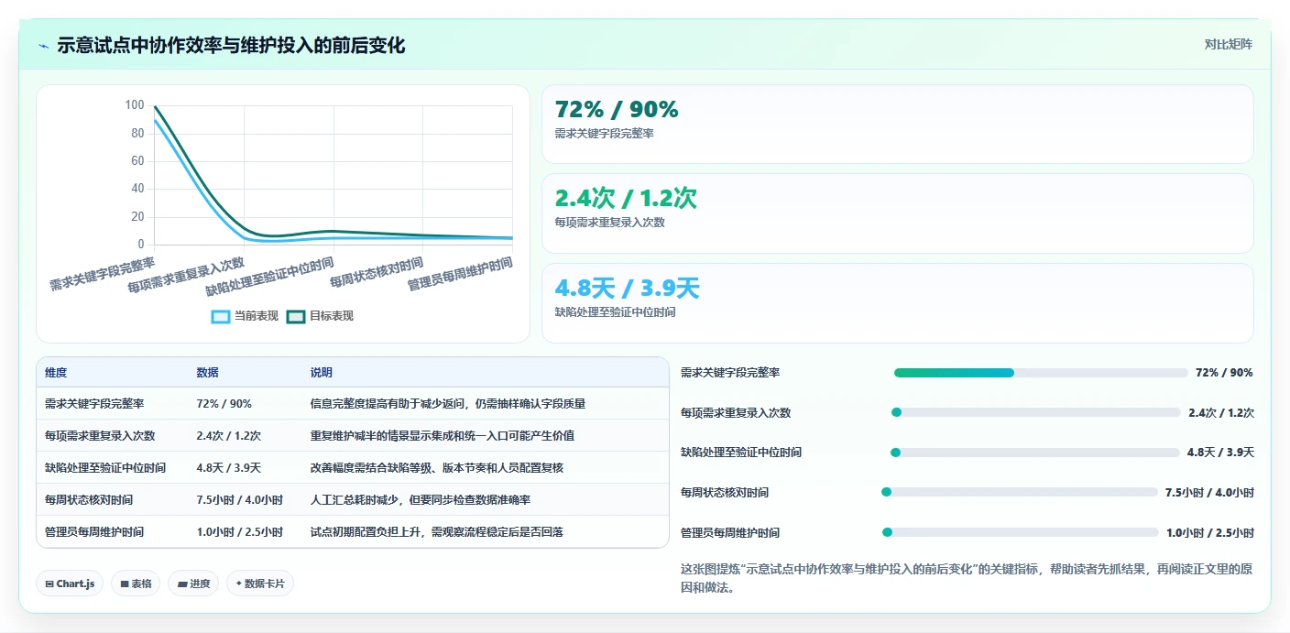Select the 表格 tag chip
This screenshot has width=1290, height=633.
click(136, 584)
